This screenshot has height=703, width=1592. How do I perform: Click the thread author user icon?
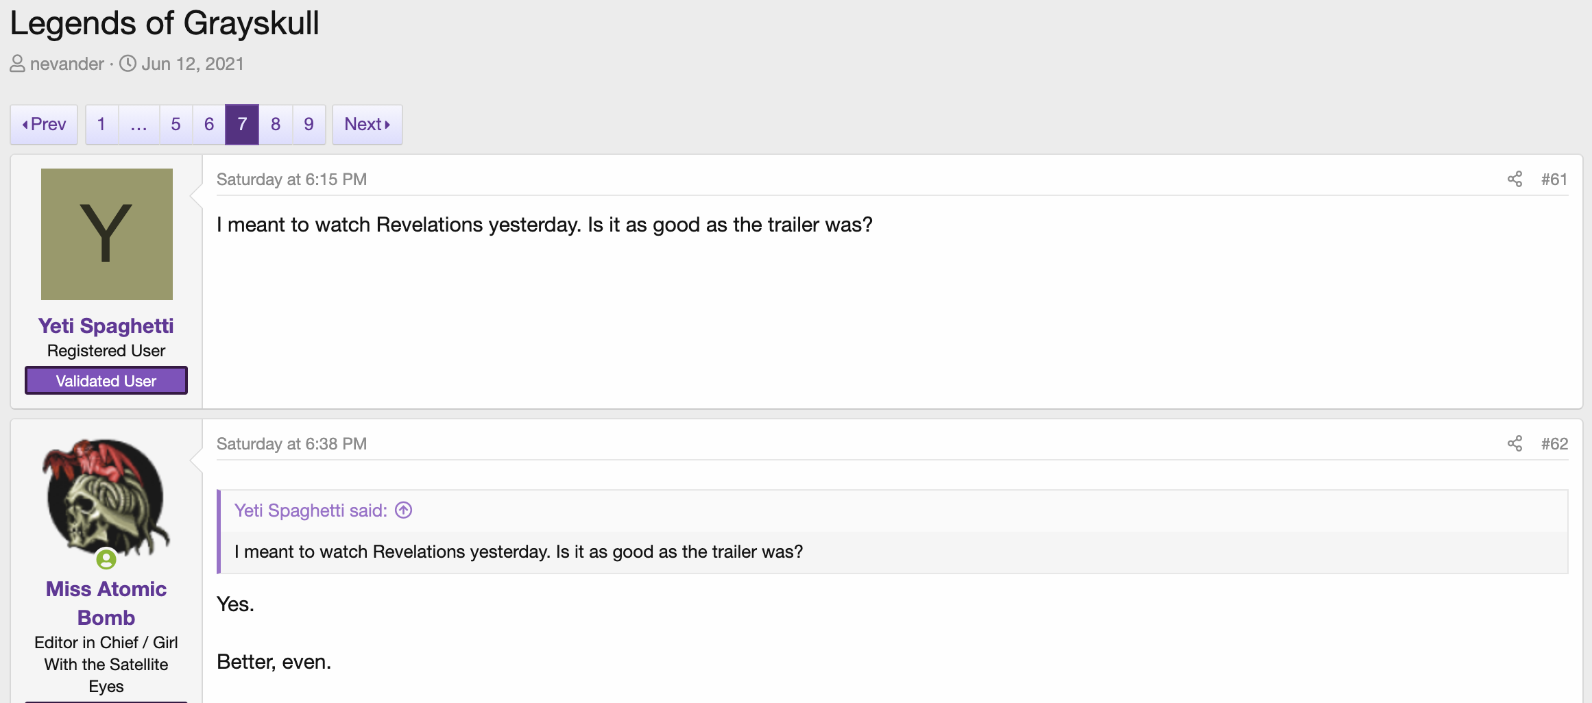[17, 64]
